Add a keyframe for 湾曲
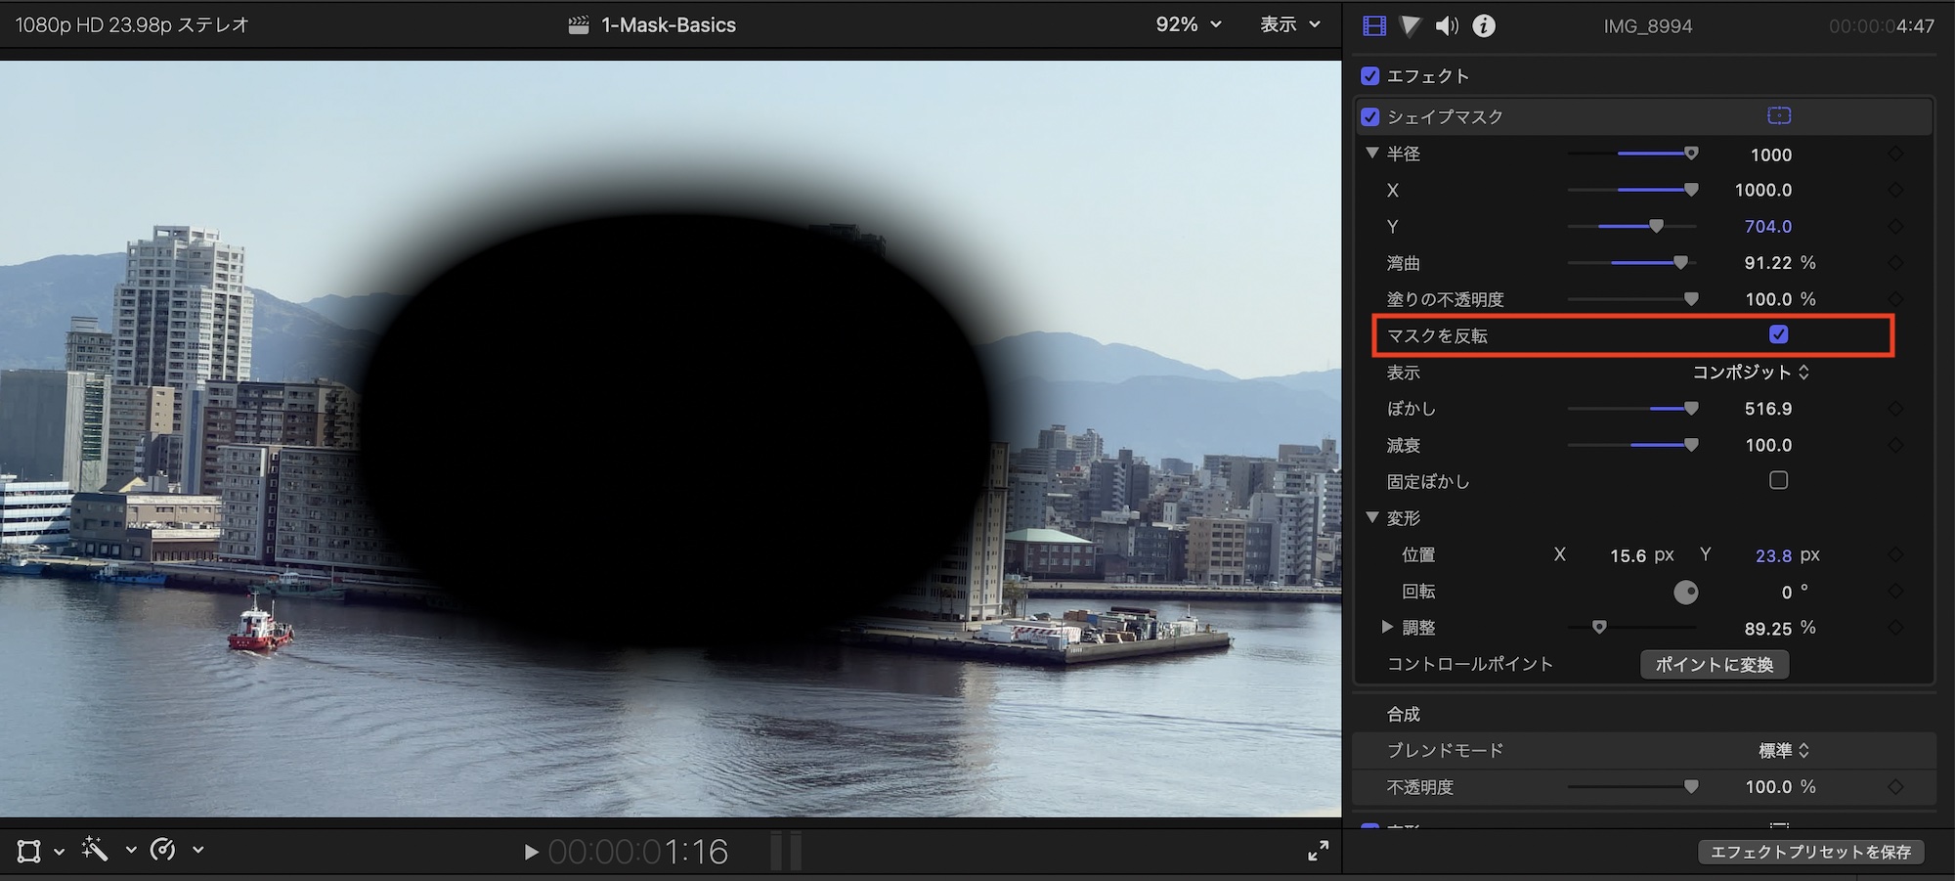 click(x=1895, y=263)
